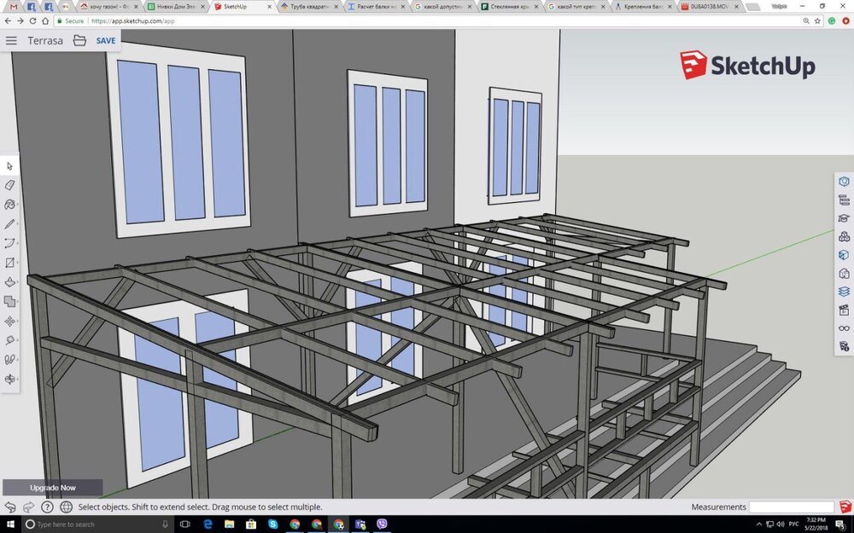854x533 pixels.
Task: Expand the Arc tool flyout
Action: 10,243
